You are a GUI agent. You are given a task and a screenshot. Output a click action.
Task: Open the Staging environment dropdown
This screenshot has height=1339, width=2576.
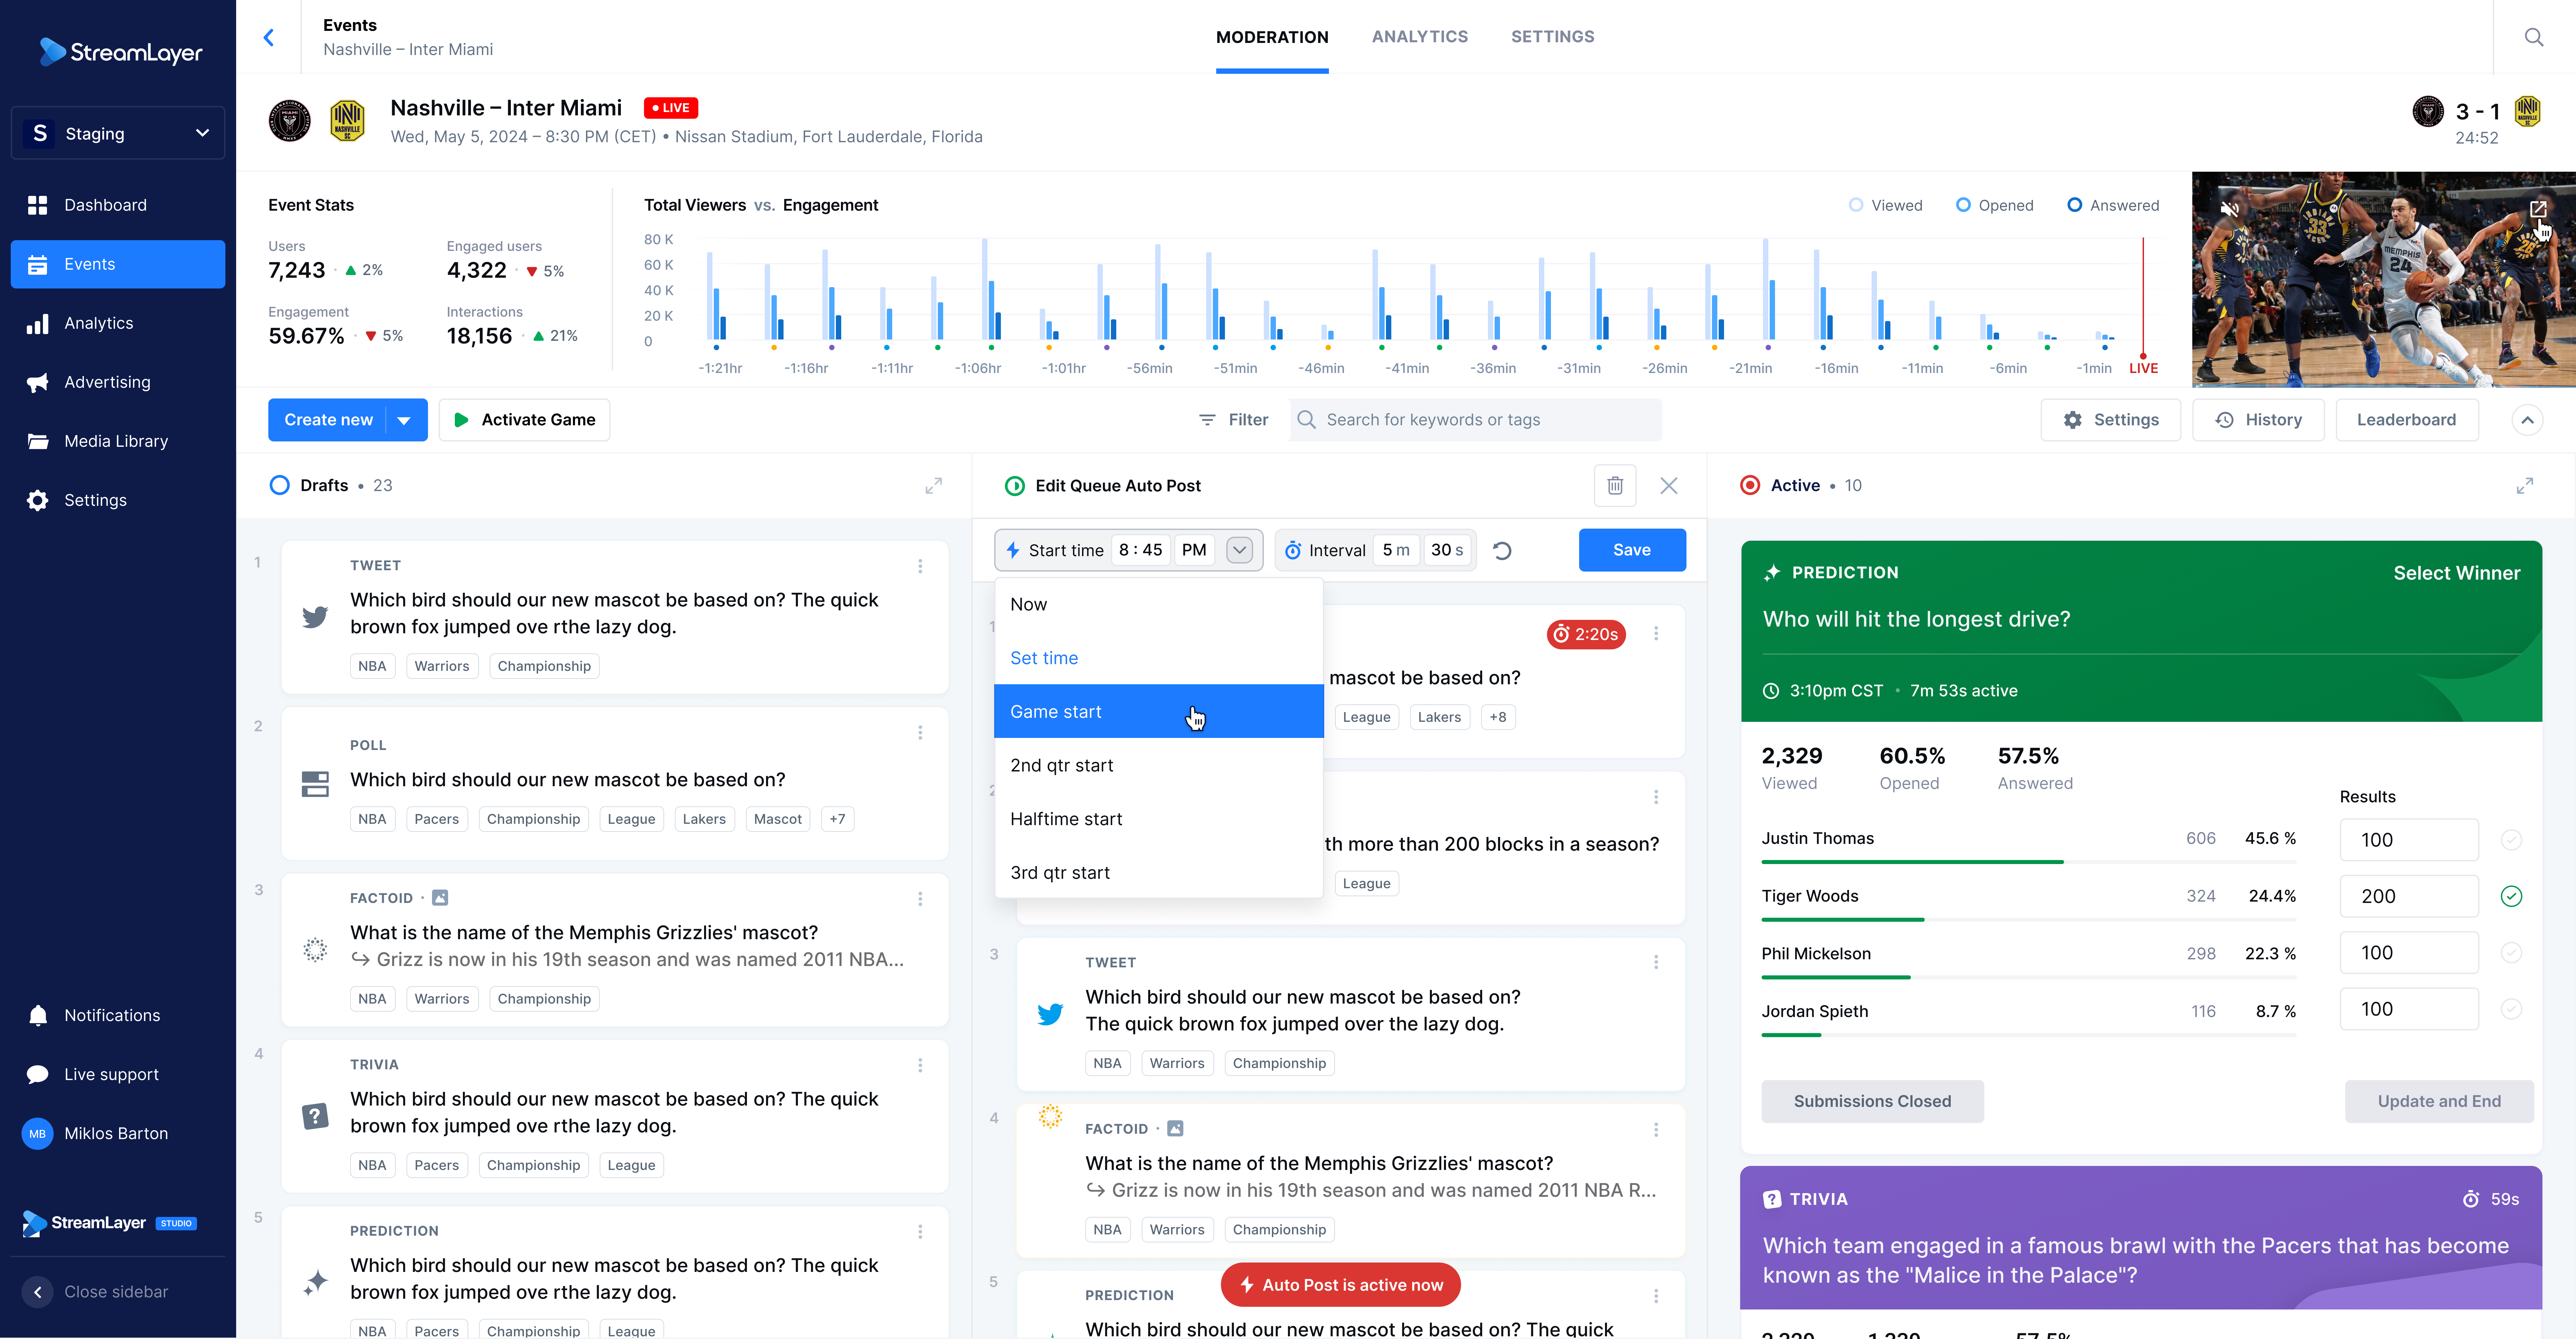pyautogui.click(x=118, y=133)
